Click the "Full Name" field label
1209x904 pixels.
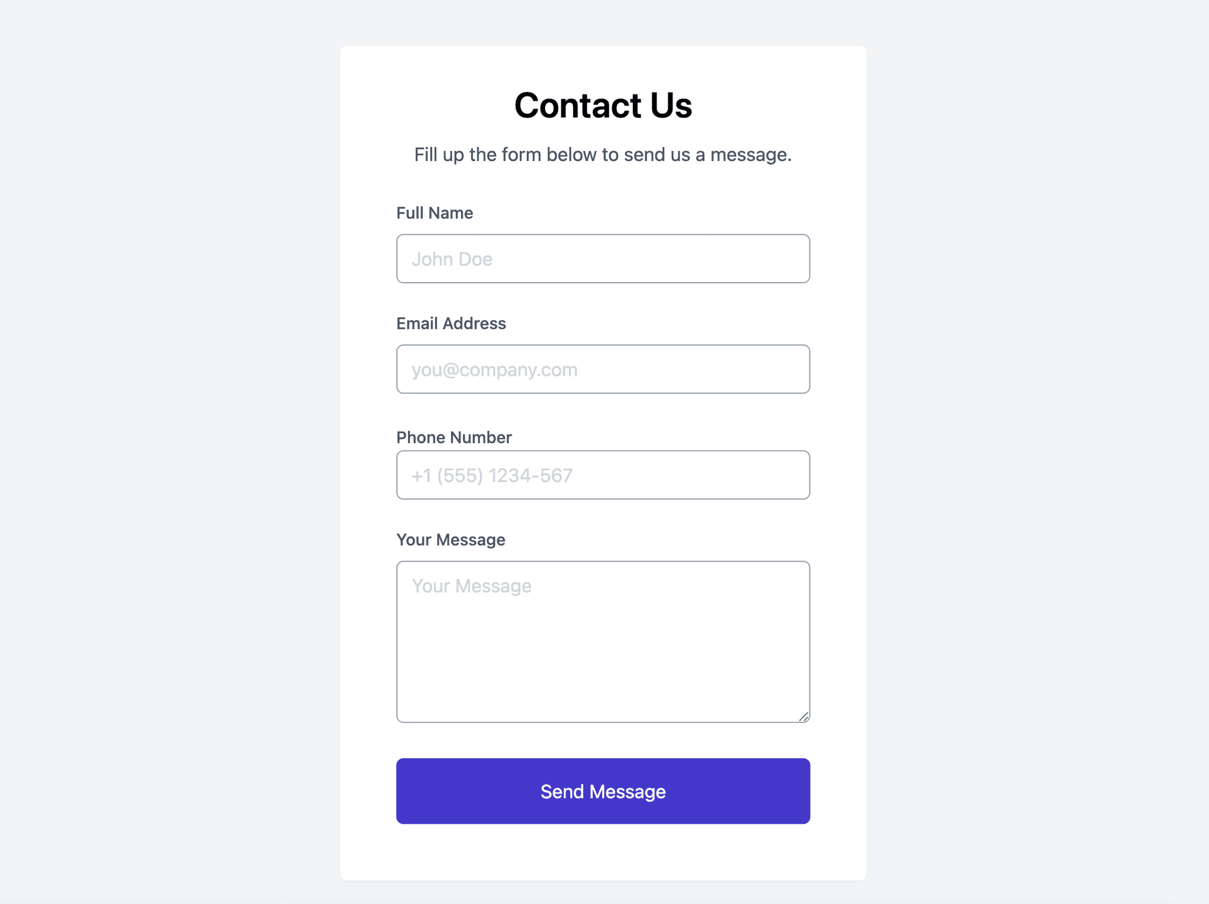pos(434,213)
